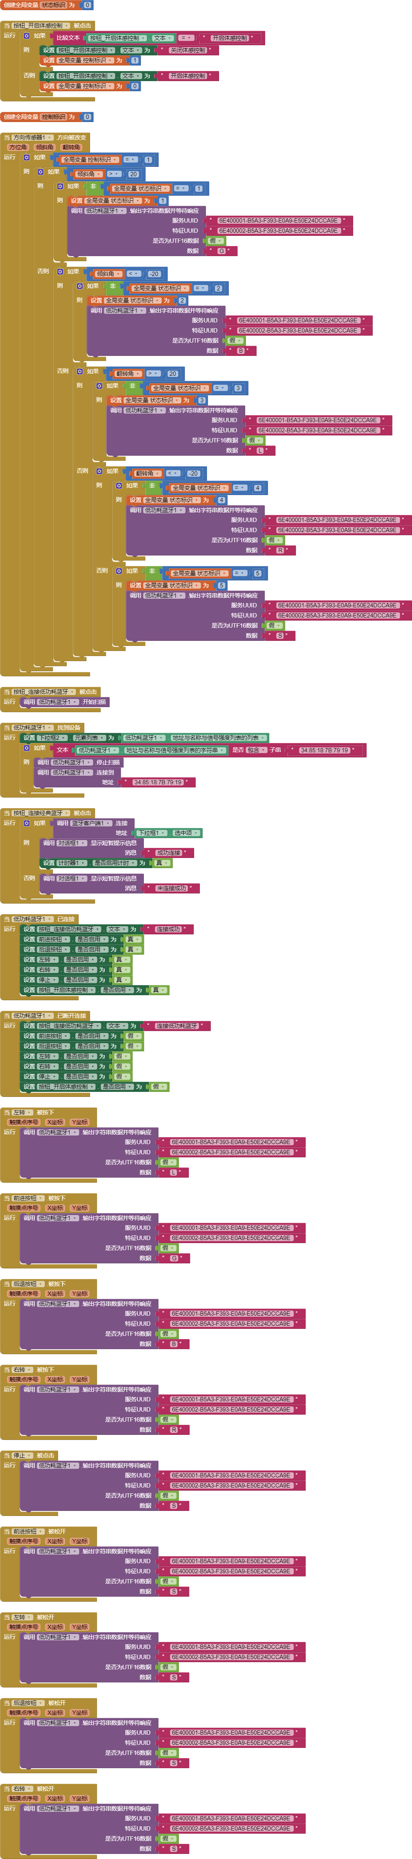Edit address string in 连接到 地址 slot
Viewport: 412px width, 1859px height.
(x=158, y=782)
